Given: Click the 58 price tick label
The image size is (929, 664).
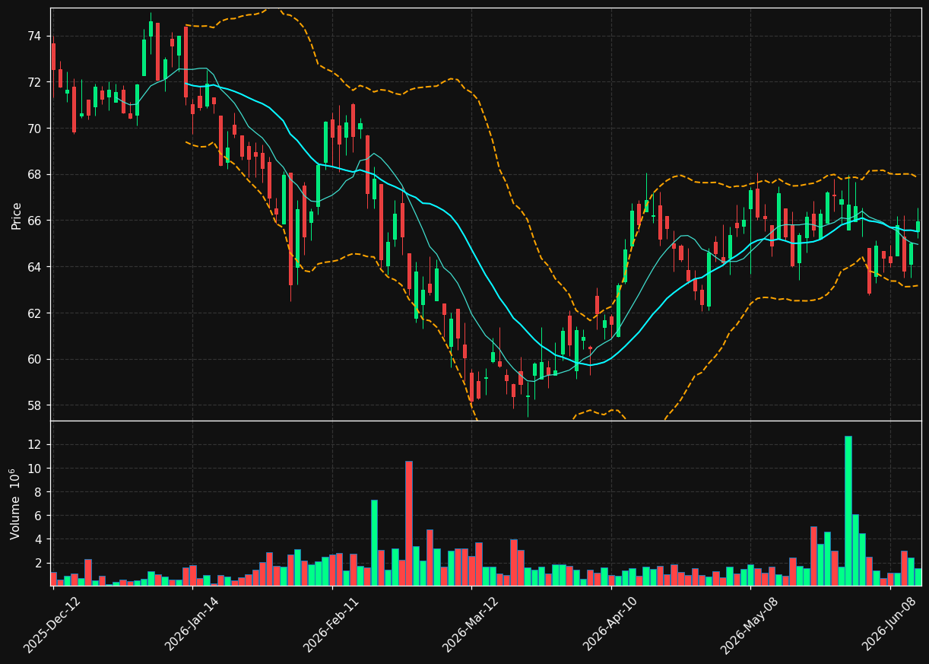Looking at the screenshot, I should point(35,405).
